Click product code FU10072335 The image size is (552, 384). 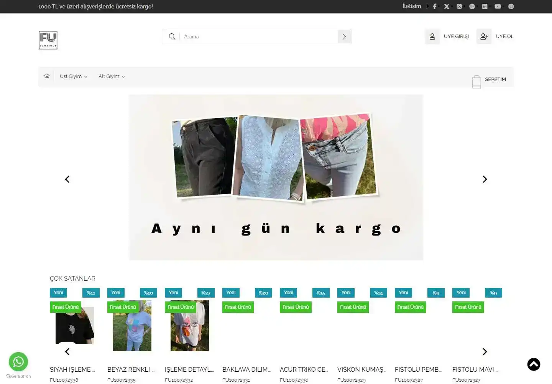[x=122, y=380]
